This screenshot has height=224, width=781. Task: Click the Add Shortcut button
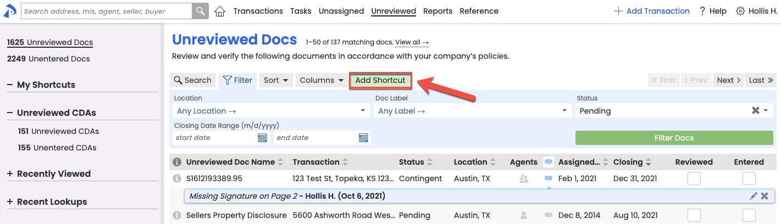coord(380,80)
